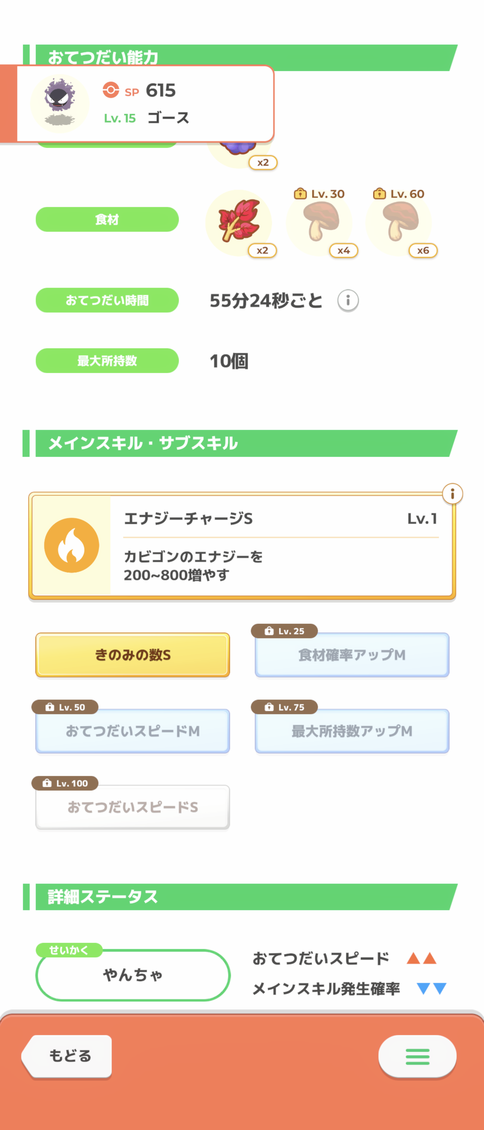This screenshot has width=484, height=1130.
Task: Tap locked 最大所持数アップM sub skill
Action: point(352,731)
